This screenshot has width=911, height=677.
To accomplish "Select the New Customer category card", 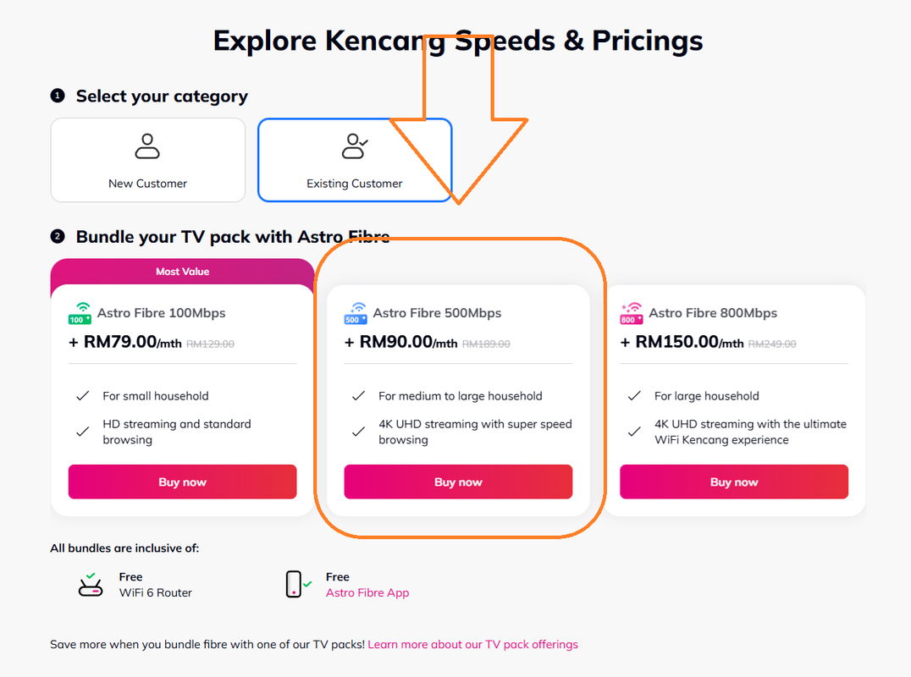I will pyautogui.click(x=148, y=160).
